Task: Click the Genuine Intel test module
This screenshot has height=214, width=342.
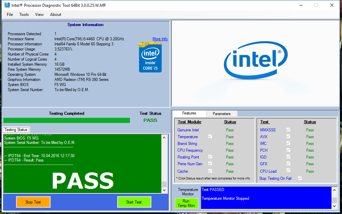Action: pos(188,130)
